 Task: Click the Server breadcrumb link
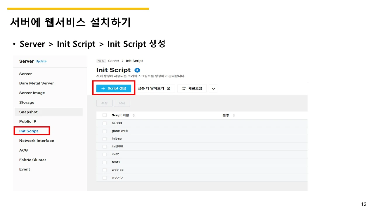tap(113, 61)
